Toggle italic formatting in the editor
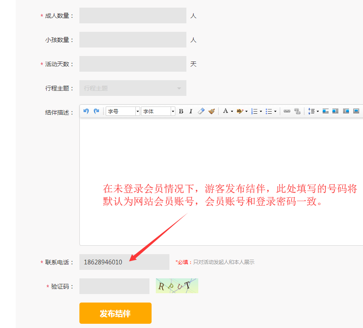This screenshot has width=363, height=328. point(191,111)
